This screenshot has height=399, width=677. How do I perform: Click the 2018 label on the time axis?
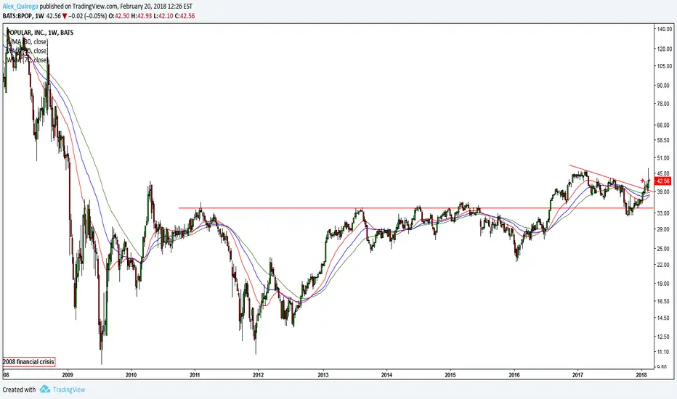tap(641, 374)
